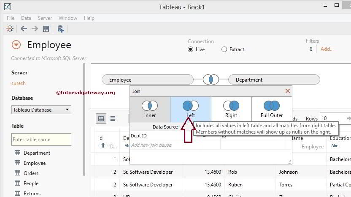Choose the Full Outer join type
Screen dimensions: 351x197
coord(272,109)
